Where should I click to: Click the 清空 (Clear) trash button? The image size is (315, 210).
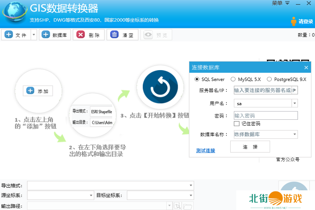click(x=122, y=35)
